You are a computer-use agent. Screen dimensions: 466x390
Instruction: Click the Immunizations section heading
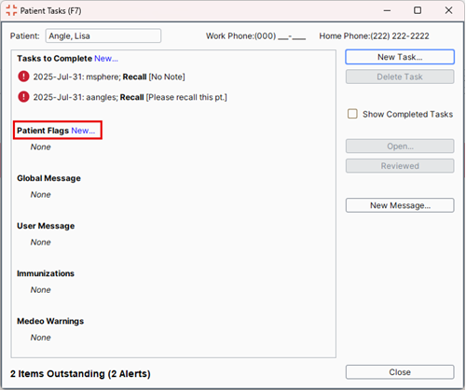(46, 273)
